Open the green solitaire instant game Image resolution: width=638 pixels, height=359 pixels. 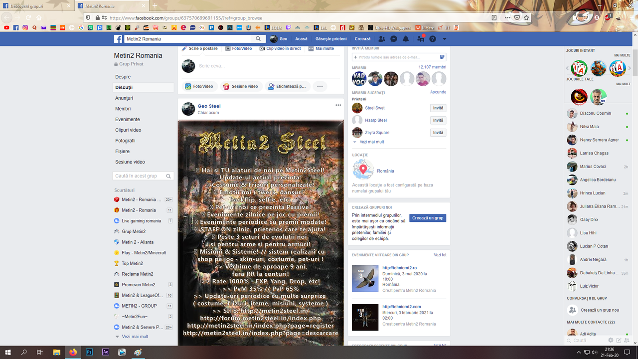pyautogui.click(x=579, y=68)
